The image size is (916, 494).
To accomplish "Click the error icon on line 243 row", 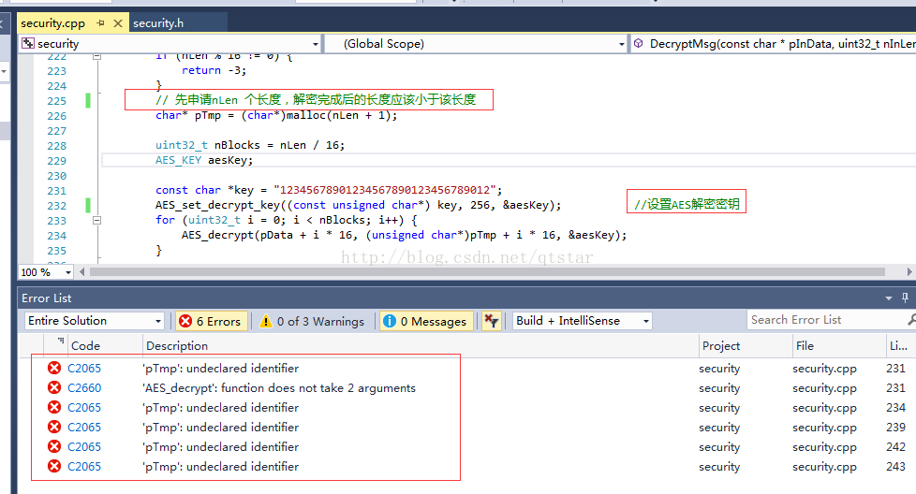I will (54, 466).
